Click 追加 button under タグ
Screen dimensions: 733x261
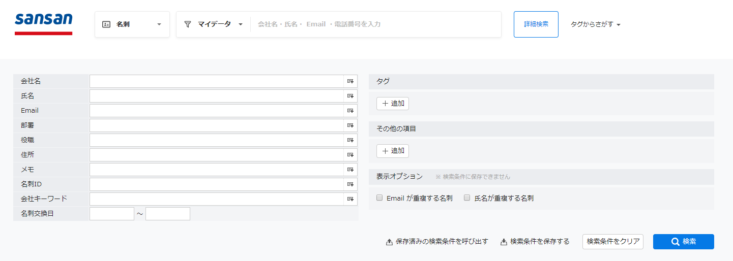click(x=393, y=104)
